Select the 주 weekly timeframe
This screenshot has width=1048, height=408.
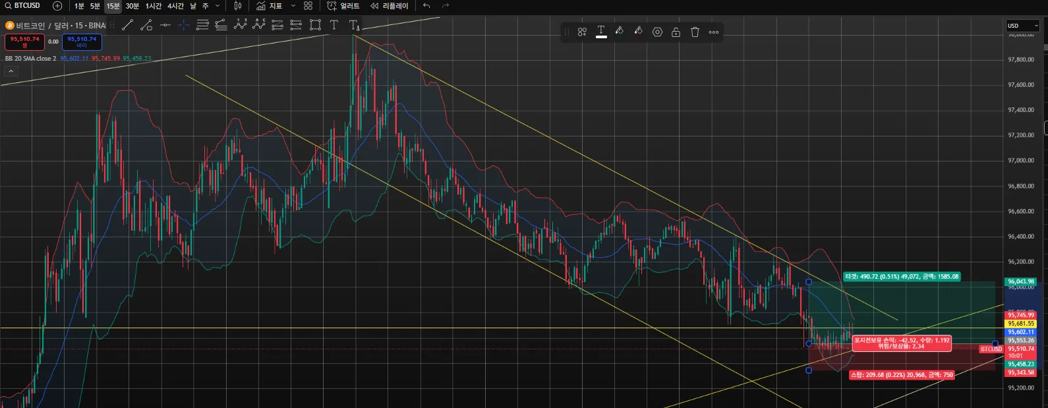point(205,6)
